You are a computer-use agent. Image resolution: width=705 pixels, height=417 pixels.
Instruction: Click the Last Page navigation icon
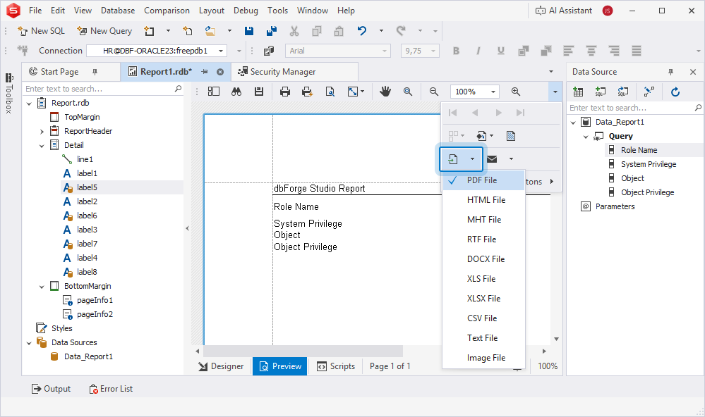[x=520, y=113]
